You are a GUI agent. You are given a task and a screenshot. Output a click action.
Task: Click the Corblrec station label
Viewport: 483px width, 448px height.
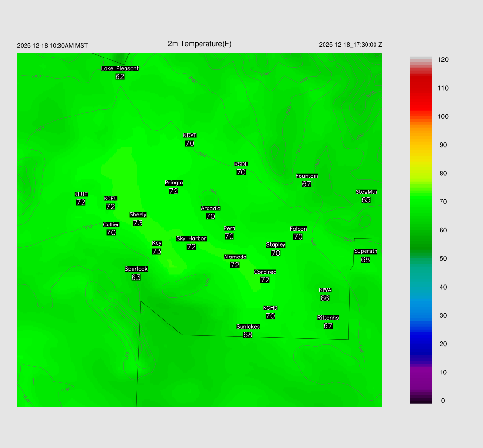pyautogui.click(x=265, y=272)
